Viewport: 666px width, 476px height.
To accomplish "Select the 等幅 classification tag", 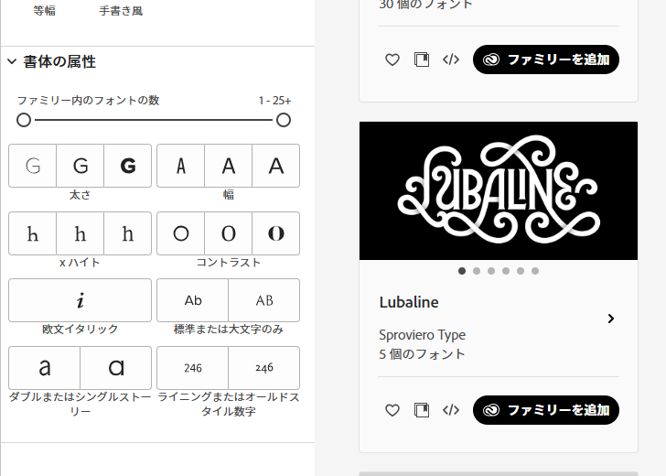I will [45, 12].
